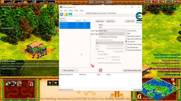The width and height of the screenshot is (181, 101).
Task: Select the third found address row
Action: [x=75, y=27]
